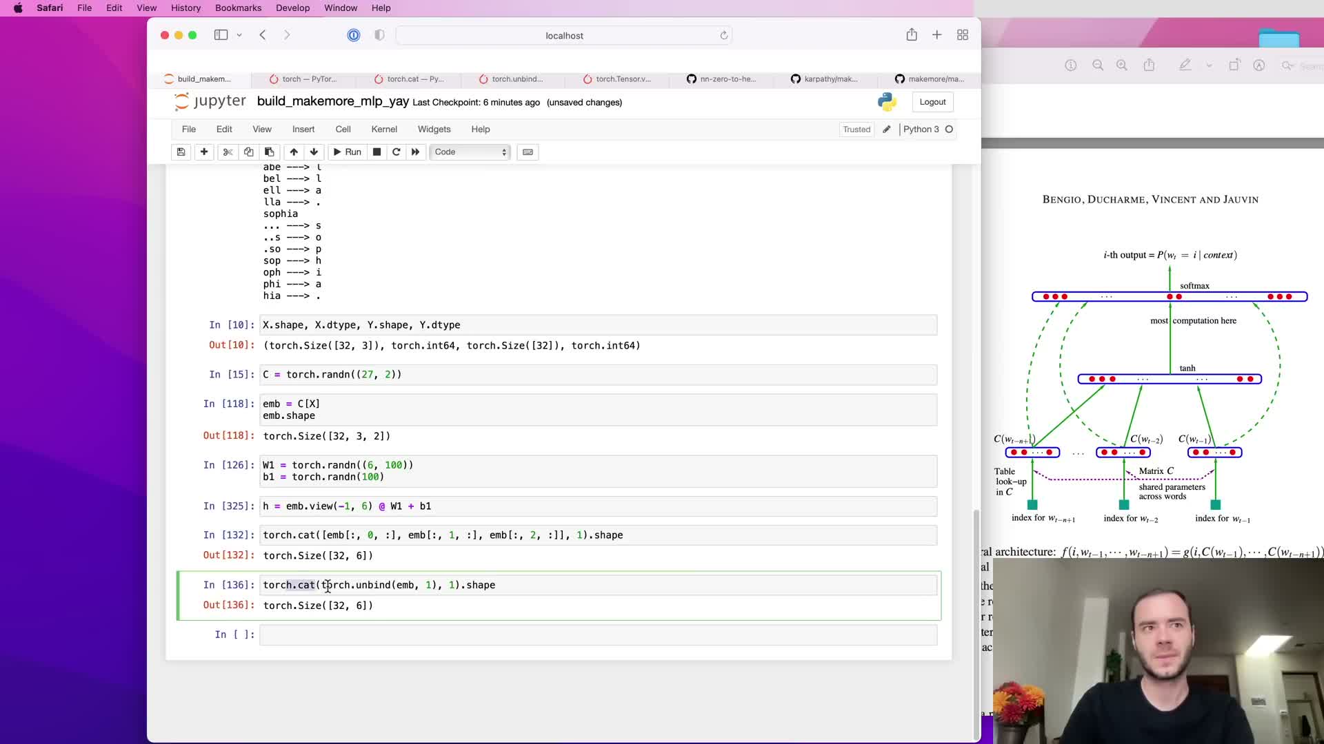1324x744 pixels.
Task: Insert cell below with plus icon
Action: pos(204,152)
